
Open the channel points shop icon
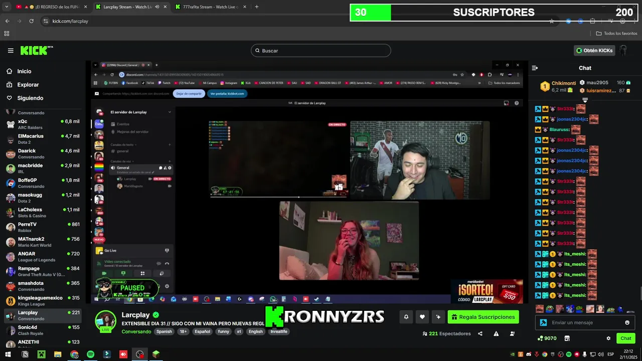point(567,338)
